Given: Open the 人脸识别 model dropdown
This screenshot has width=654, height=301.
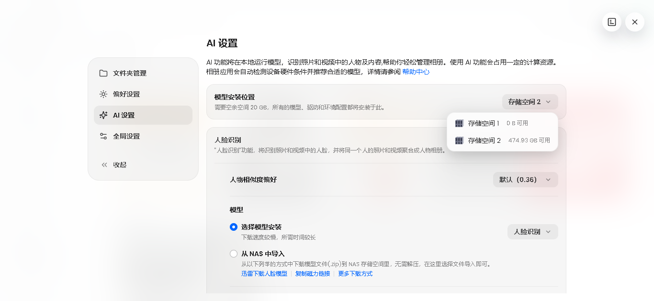Looking at the screenshot, I should (533, 232).
